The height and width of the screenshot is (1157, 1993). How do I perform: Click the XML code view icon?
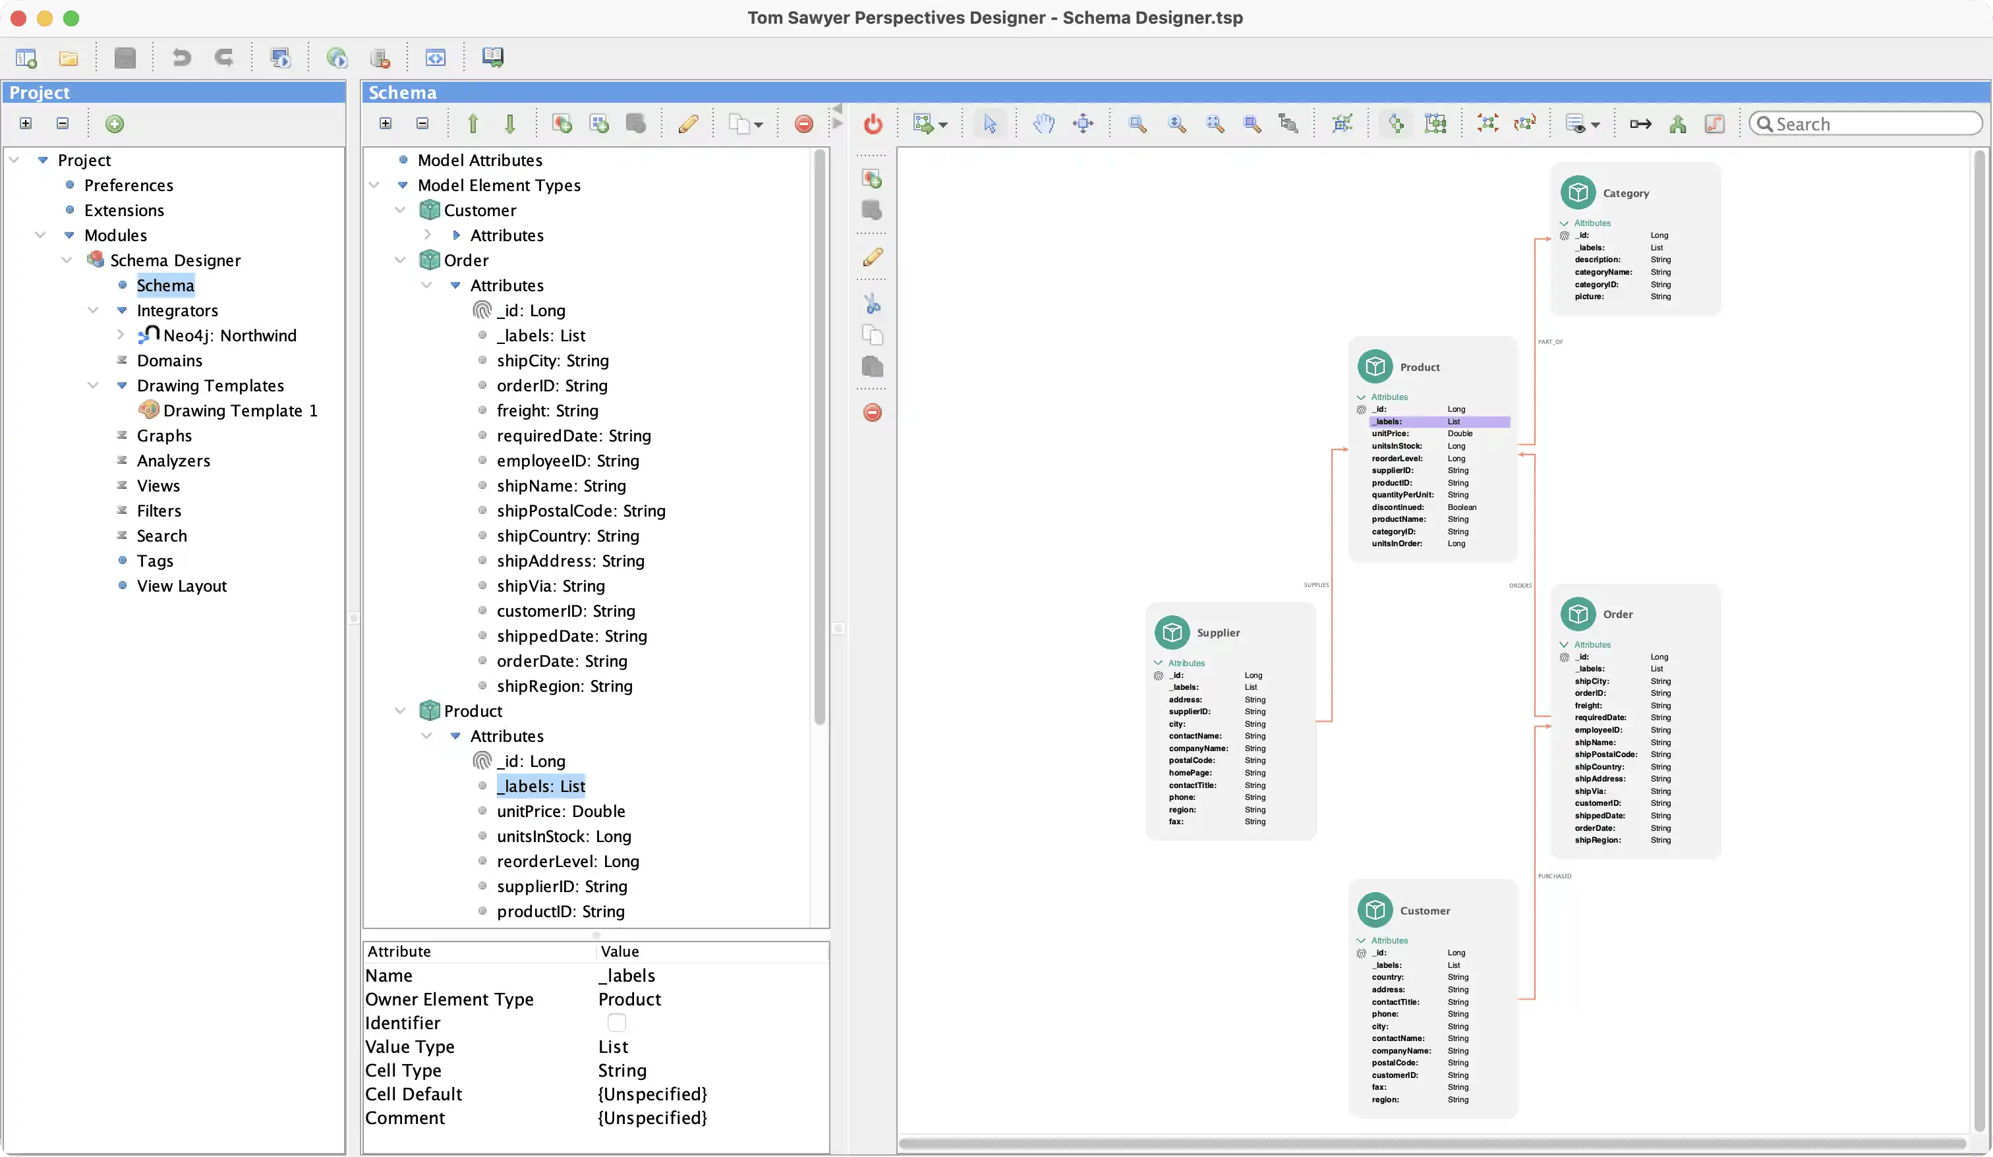pyautogui.click(x=436, y=58)
